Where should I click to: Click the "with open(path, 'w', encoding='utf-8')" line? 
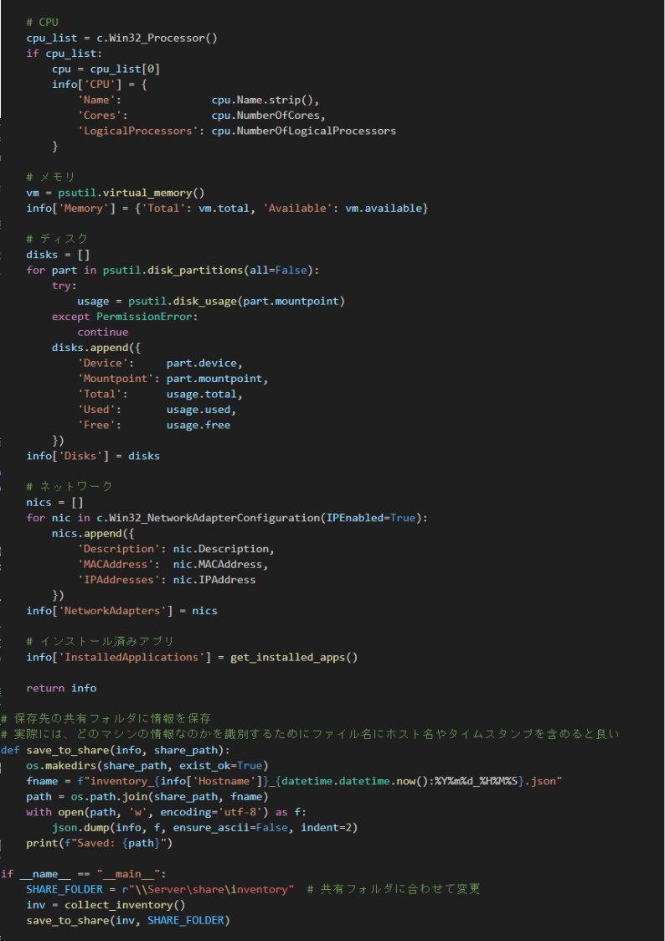[x=167, y=813]
